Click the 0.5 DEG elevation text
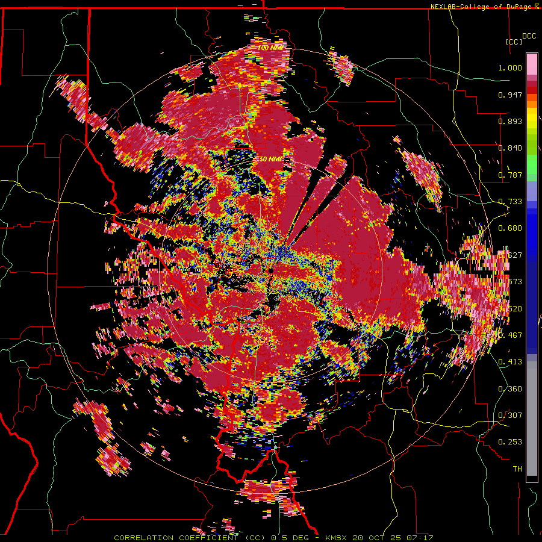 290,538
